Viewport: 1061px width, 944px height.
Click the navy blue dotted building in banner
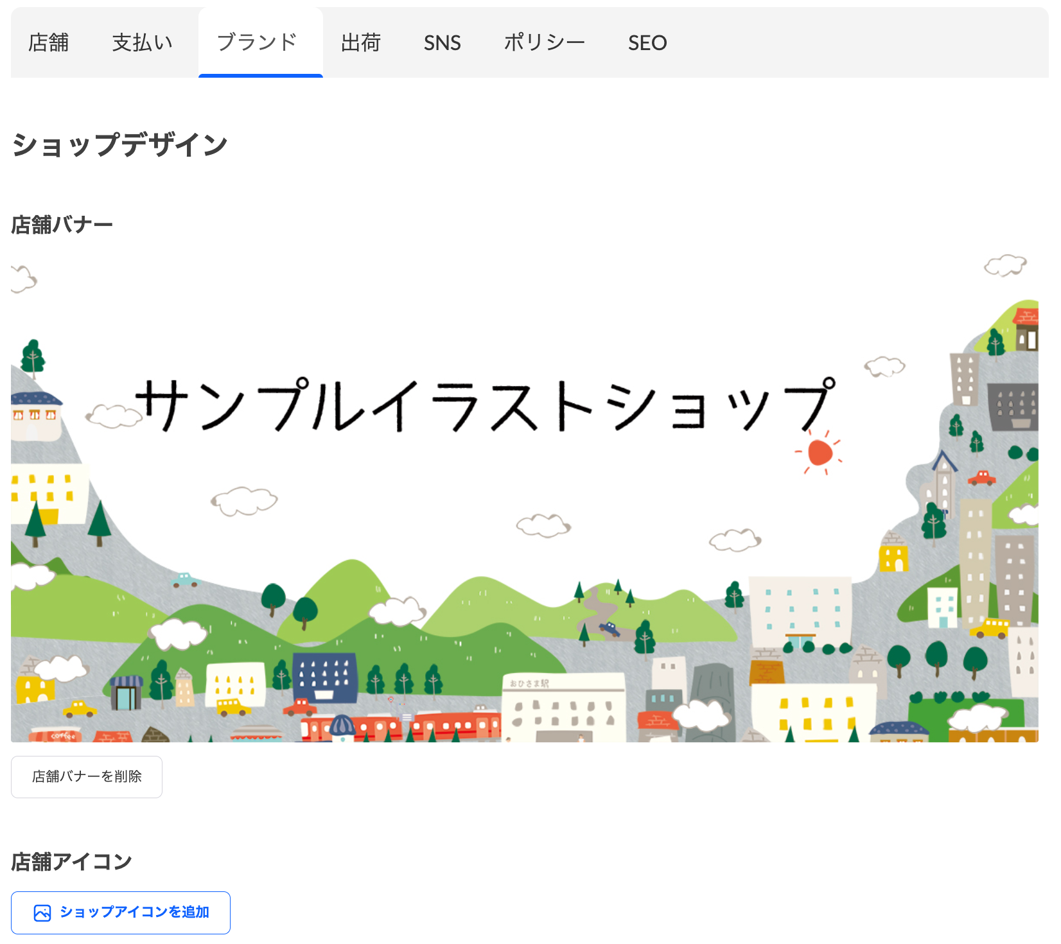coord(324,677)
